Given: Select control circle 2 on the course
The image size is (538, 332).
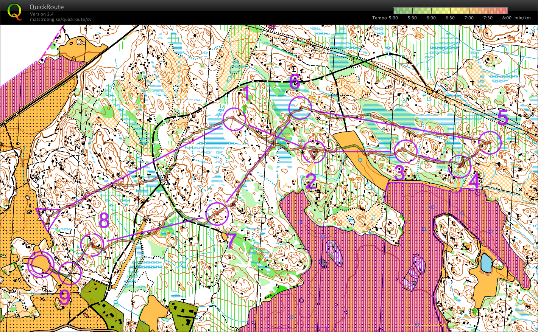Looking at the screenshot, I should [x=314, y=152].
